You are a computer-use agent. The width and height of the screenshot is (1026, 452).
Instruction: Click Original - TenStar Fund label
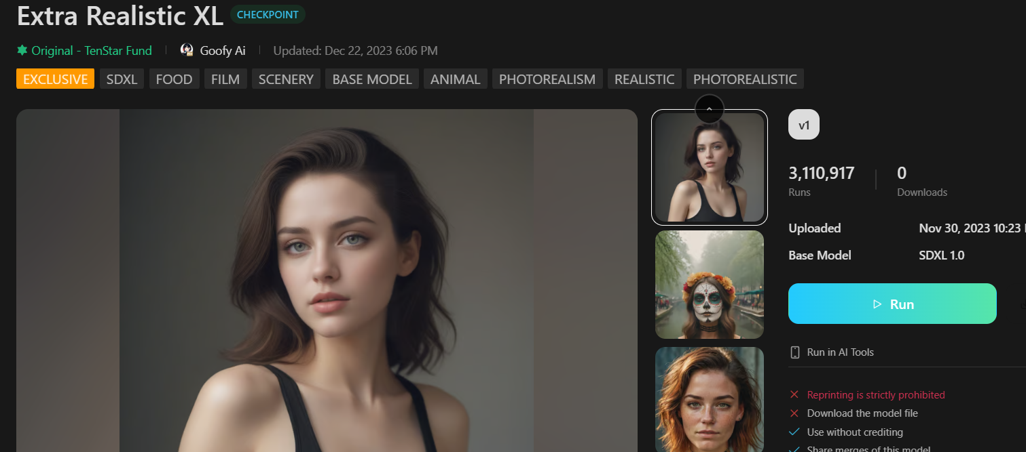click(x=92, y=50)
